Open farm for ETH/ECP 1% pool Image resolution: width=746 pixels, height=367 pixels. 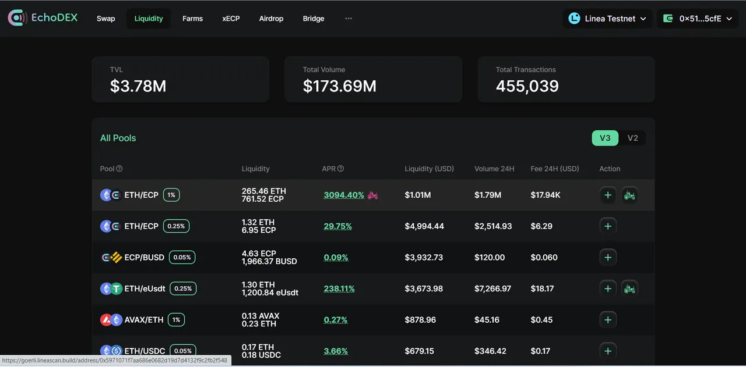629,195
